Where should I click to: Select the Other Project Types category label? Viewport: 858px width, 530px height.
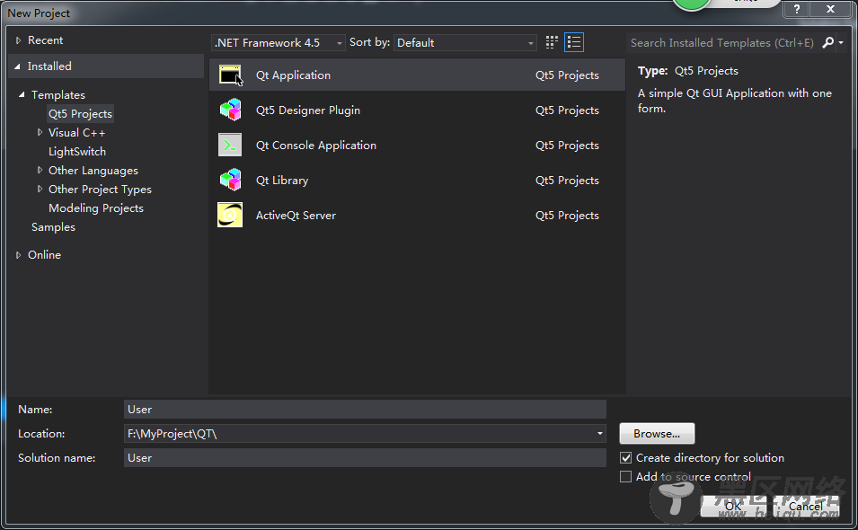(x=100, y=189)
